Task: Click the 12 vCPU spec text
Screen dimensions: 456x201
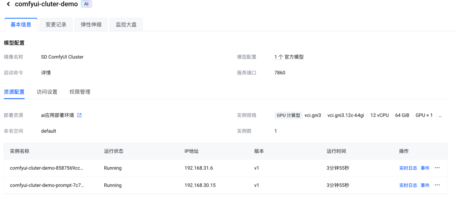Action: pos(380,115)
